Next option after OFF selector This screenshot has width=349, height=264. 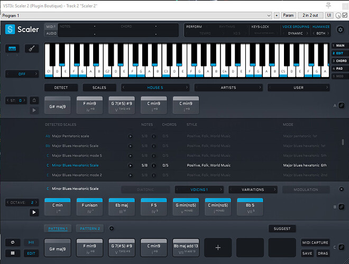coord(36,73)
